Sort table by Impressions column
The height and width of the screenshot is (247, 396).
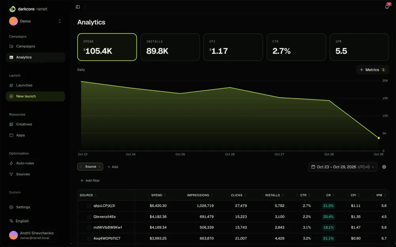click(200, 195)
